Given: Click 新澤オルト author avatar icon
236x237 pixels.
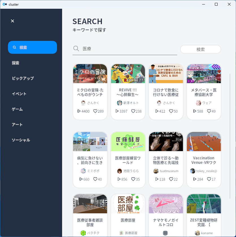Looking at the screenshot, I should (x=119, y=103).
